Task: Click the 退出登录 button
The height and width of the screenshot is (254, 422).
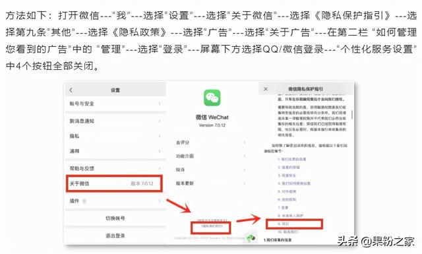Action: 115,236
